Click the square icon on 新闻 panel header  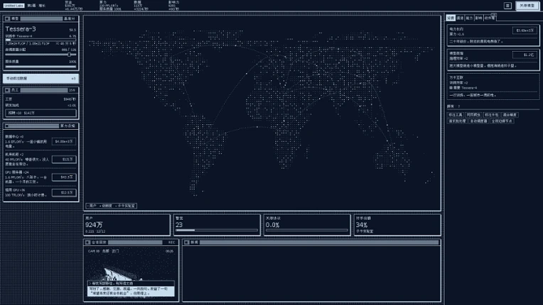coord(187,243)
